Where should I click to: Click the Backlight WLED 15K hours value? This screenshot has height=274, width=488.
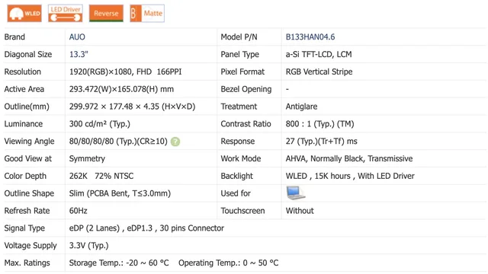(350, 176)
